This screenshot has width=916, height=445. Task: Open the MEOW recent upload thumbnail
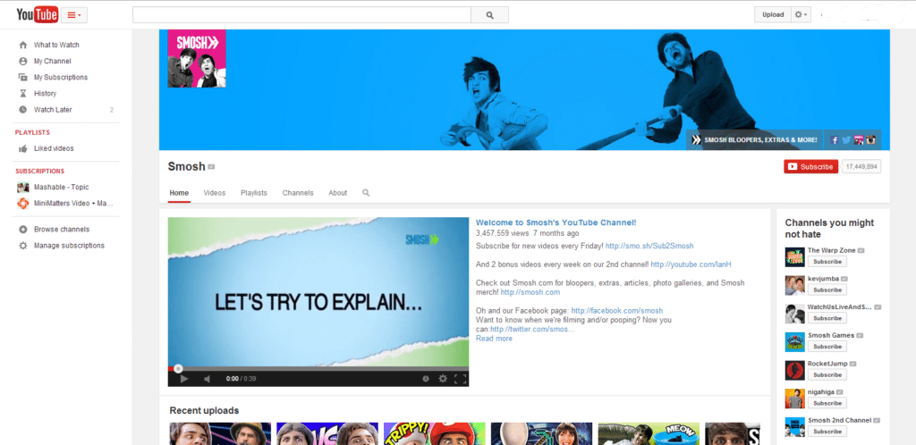click(x=649, y=434)
